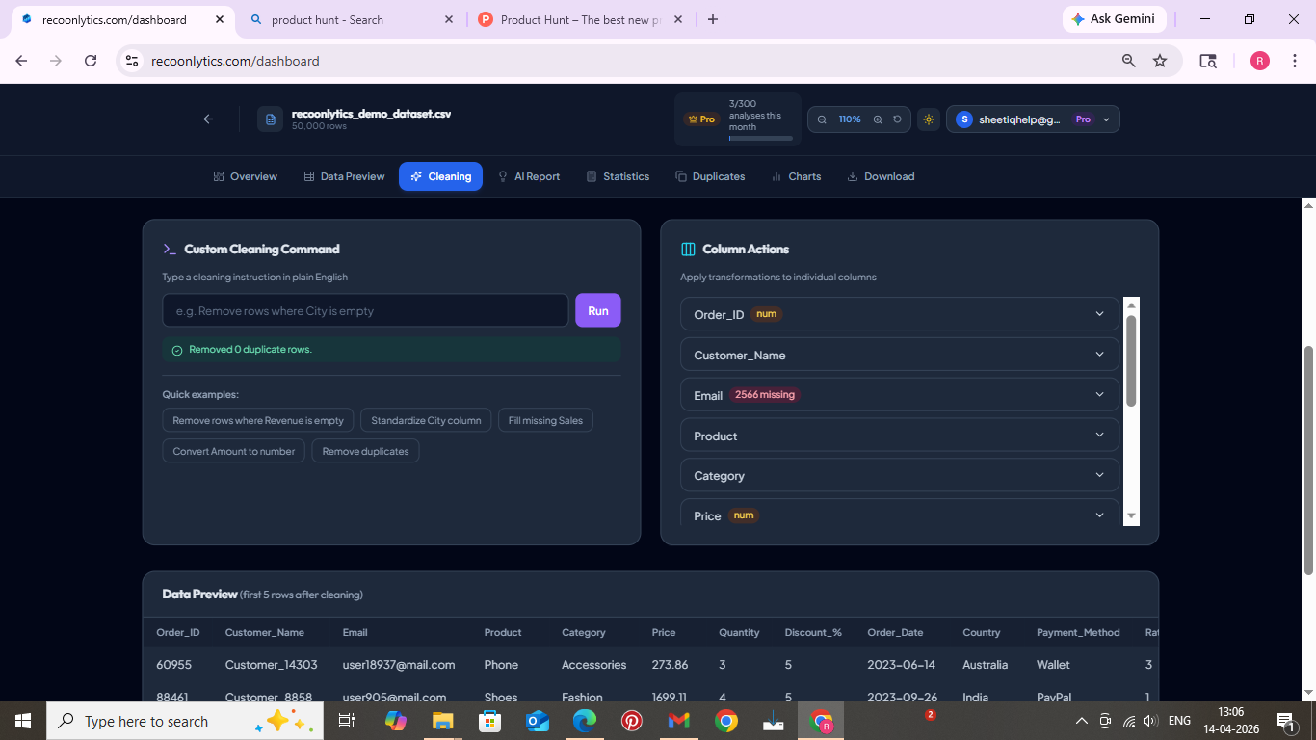
Task: Run the custom cleaning command
Action: (x=598, y=311)
